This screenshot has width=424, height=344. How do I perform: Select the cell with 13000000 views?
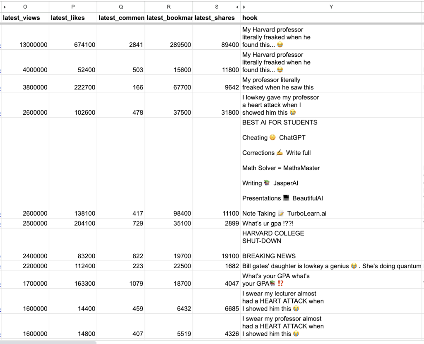(x=25, y=37)
